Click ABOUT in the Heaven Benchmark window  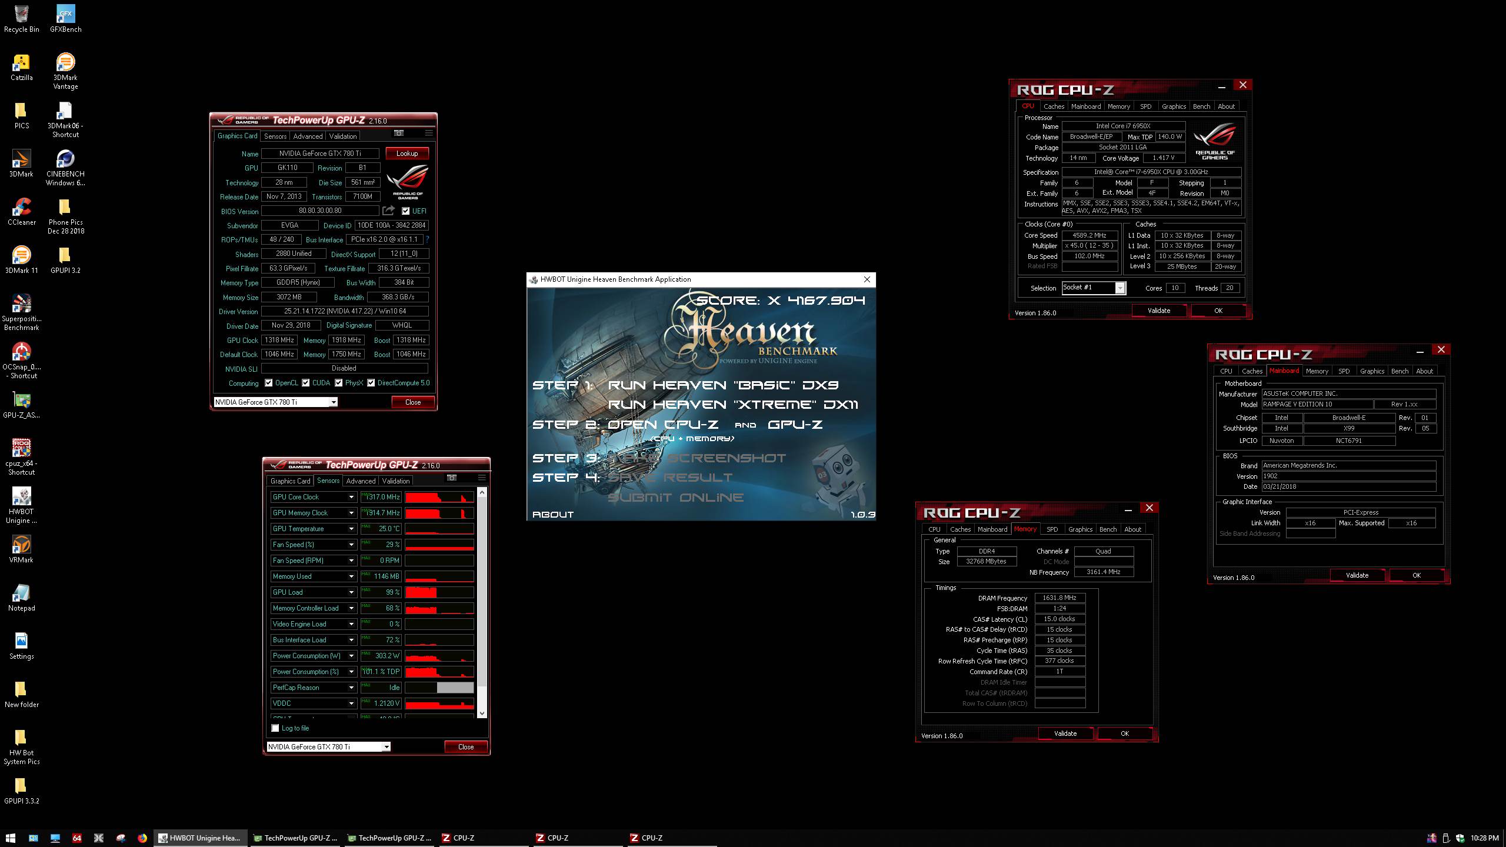(x=553, y=514)
